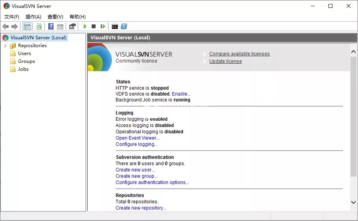The image size is (358, 221).
Task: Click Configure logging... link
Action: point(137,144)
